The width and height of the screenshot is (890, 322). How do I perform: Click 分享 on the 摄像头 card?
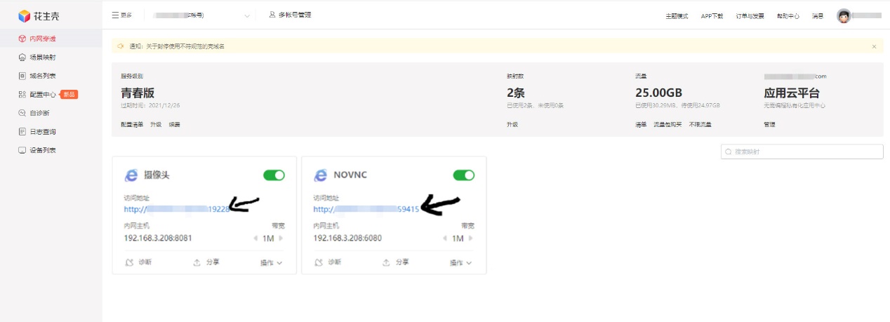[x=206, y=262]
